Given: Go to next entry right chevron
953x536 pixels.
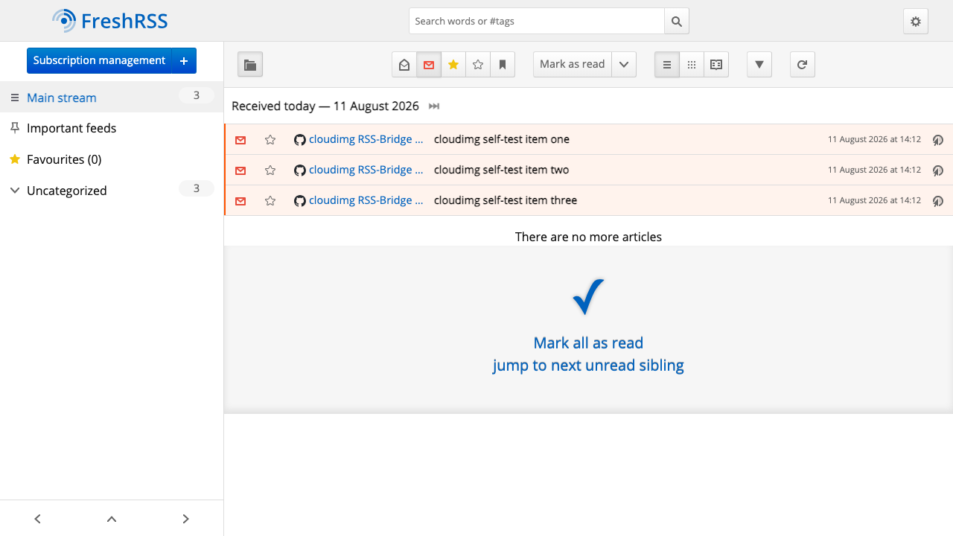Looking at the screenshot, I should tap(186, 519).
